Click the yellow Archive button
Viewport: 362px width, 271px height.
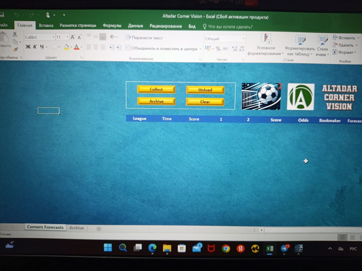pos(156,101)
